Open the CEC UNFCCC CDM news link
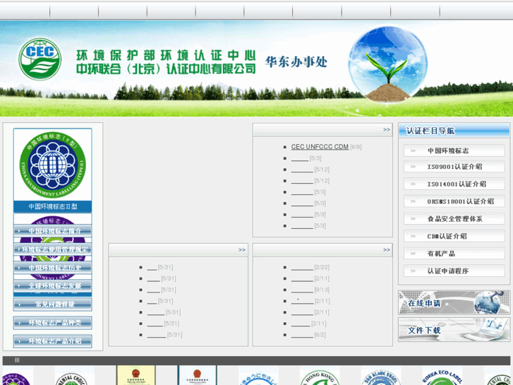This screenshot has width=513, height=385. click(320, 147)
